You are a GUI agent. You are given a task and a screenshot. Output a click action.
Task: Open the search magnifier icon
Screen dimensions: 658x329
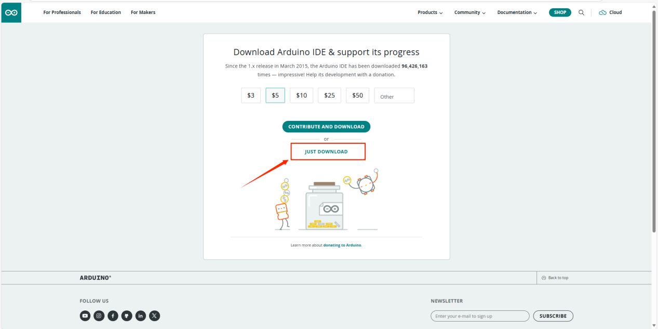581,12
